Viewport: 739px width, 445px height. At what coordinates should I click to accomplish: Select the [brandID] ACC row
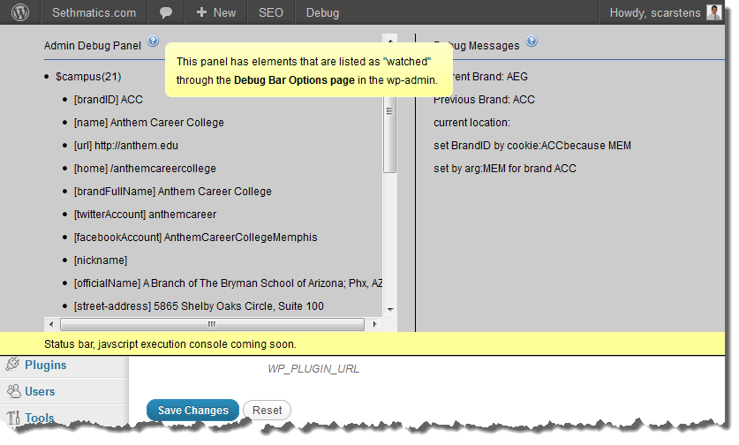108,100
